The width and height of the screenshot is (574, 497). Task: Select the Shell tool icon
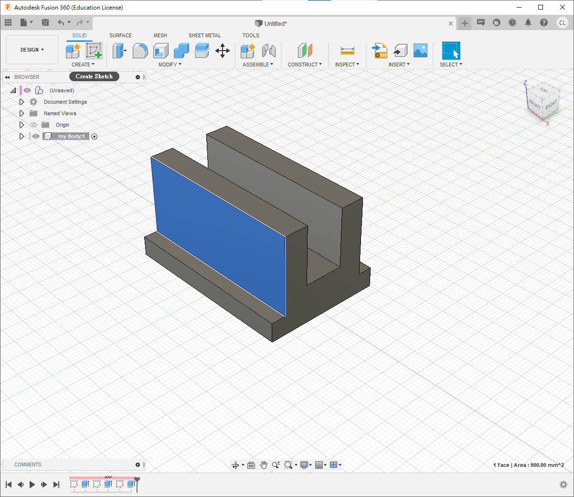(x=161, y=51)
